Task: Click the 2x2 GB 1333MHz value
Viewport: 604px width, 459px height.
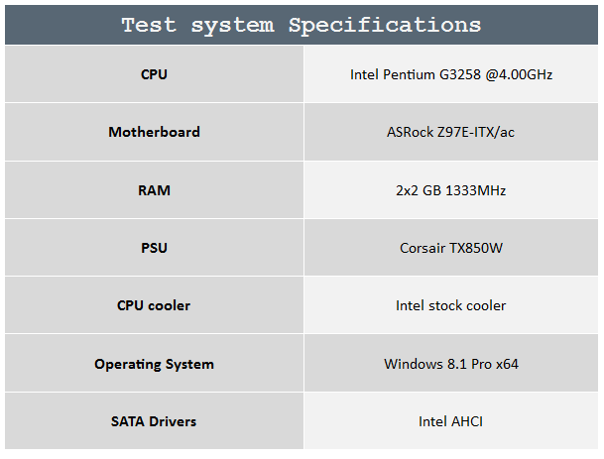Action: click(450, 190)
